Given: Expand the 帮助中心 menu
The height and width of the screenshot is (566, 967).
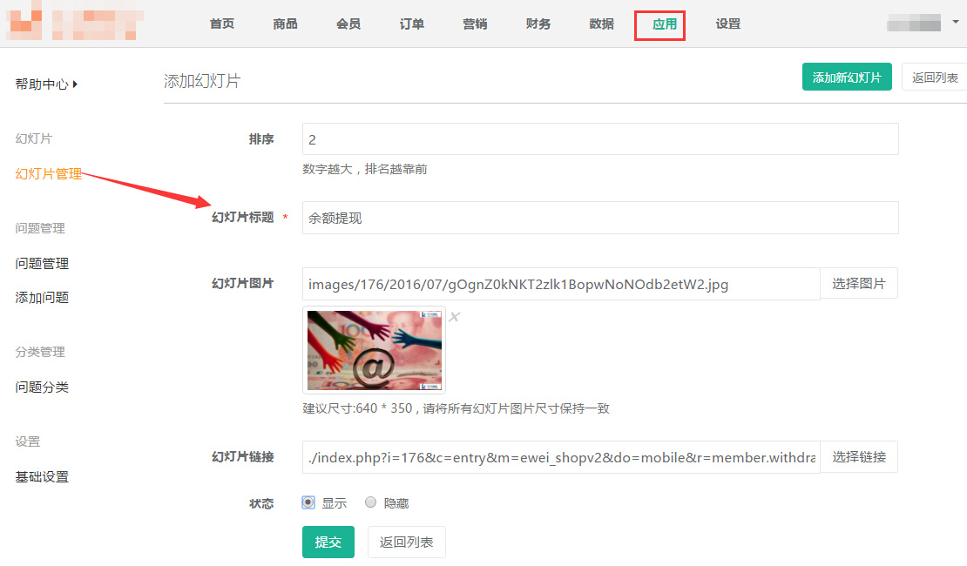Looking at the screenshot, I should [x=46, y=84].
